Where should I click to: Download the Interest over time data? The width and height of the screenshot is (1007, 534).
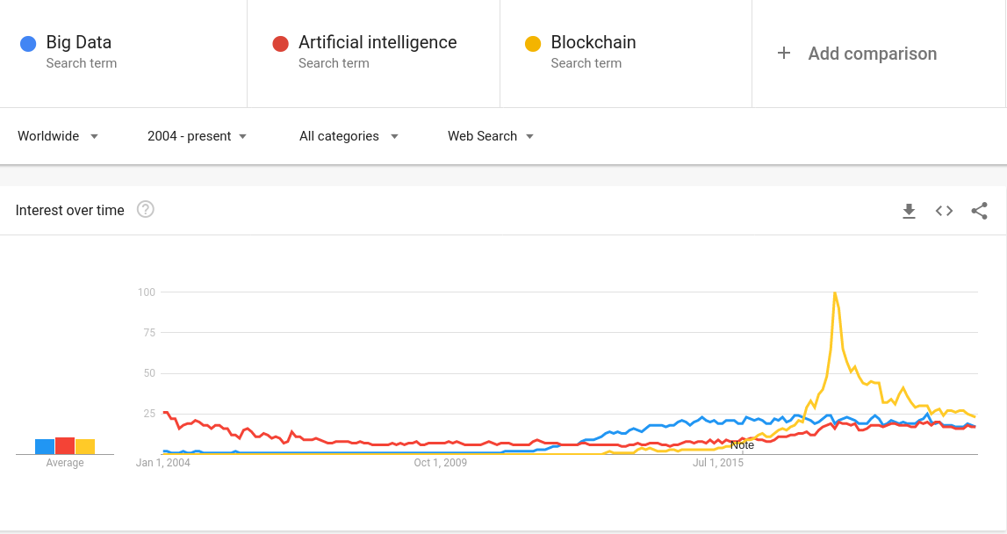pyautogui.click(x=909, y=211)
